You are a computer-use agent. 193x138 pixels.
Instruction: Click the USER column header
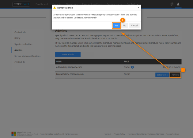(x=59, y=61)
